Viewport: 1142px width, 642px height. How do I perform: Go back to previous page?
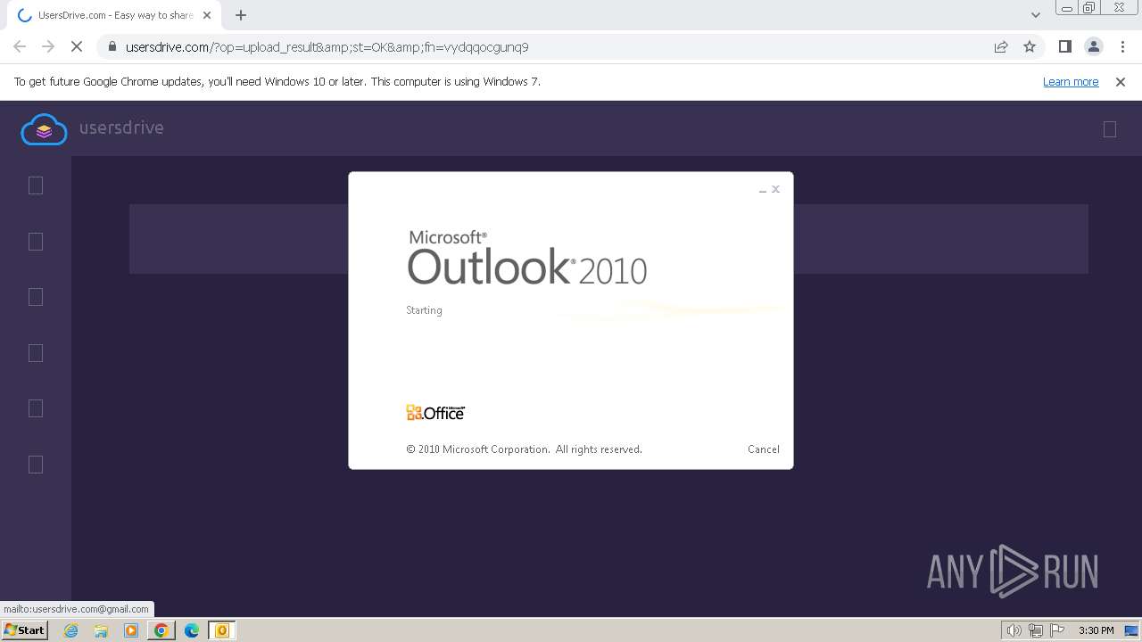[20, 47]
